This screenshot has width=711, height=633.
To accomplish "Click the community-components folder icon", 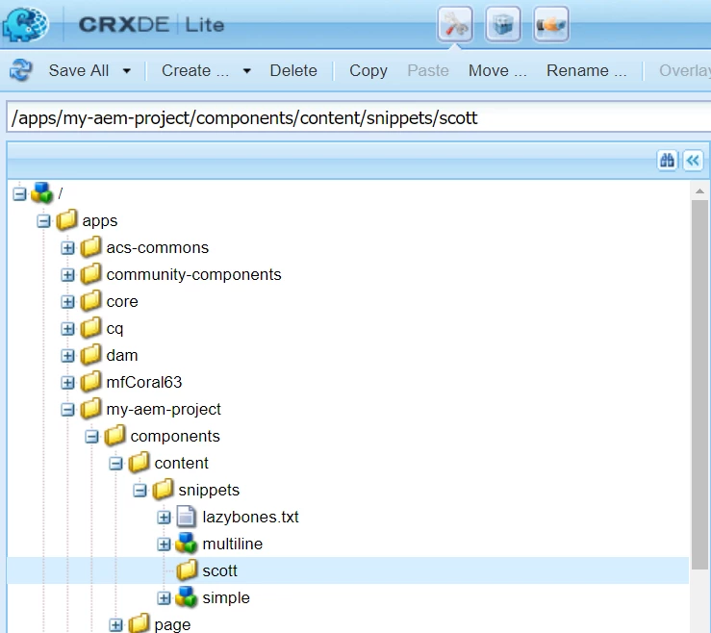I will pos(90,274).
